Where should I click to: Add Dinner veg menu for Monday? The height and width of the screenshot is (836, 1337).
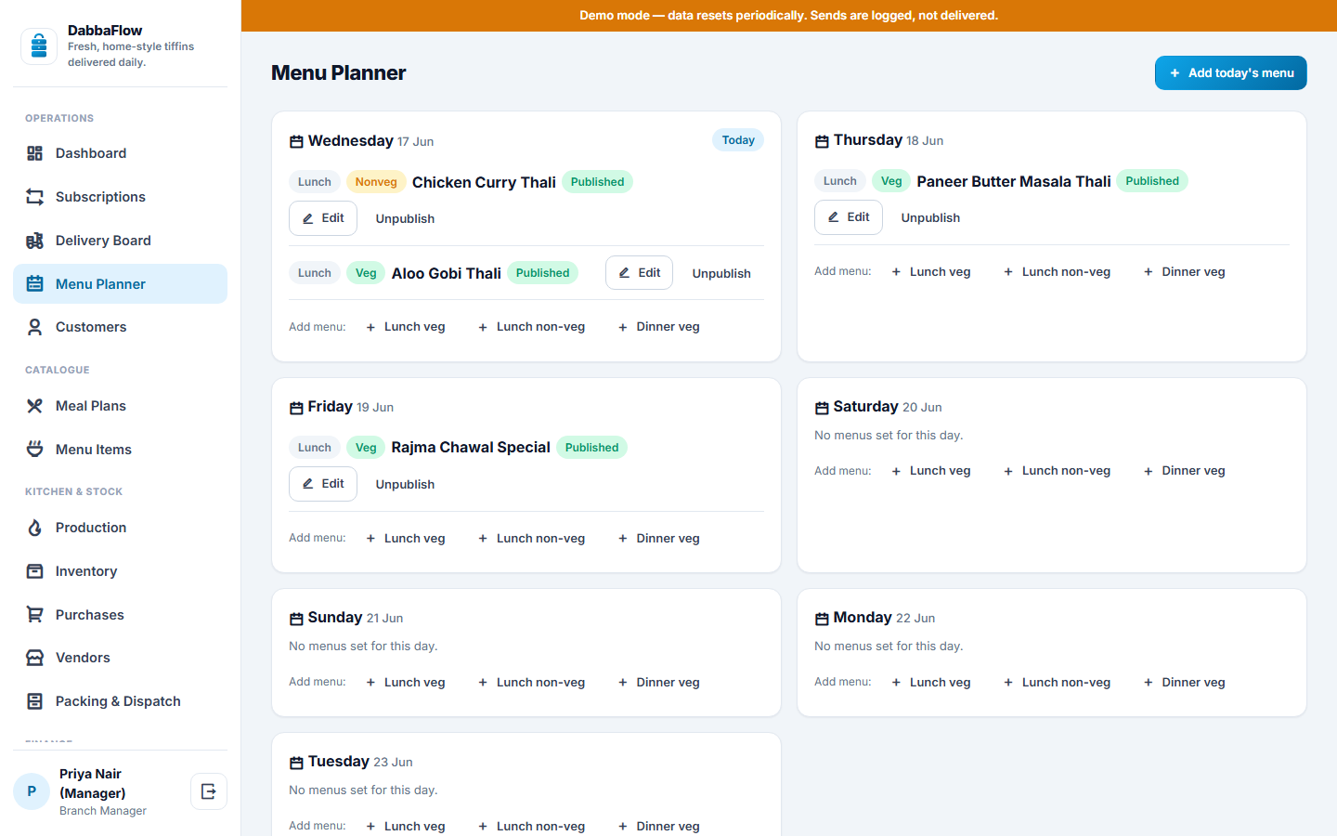pyautogui.click(x=1184, y=683)
